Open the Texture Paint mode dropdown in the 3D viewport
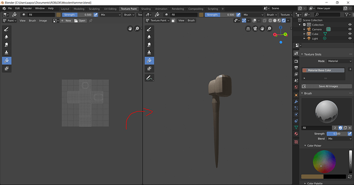The width and height of the screenshot is (354, 185). 158,20
